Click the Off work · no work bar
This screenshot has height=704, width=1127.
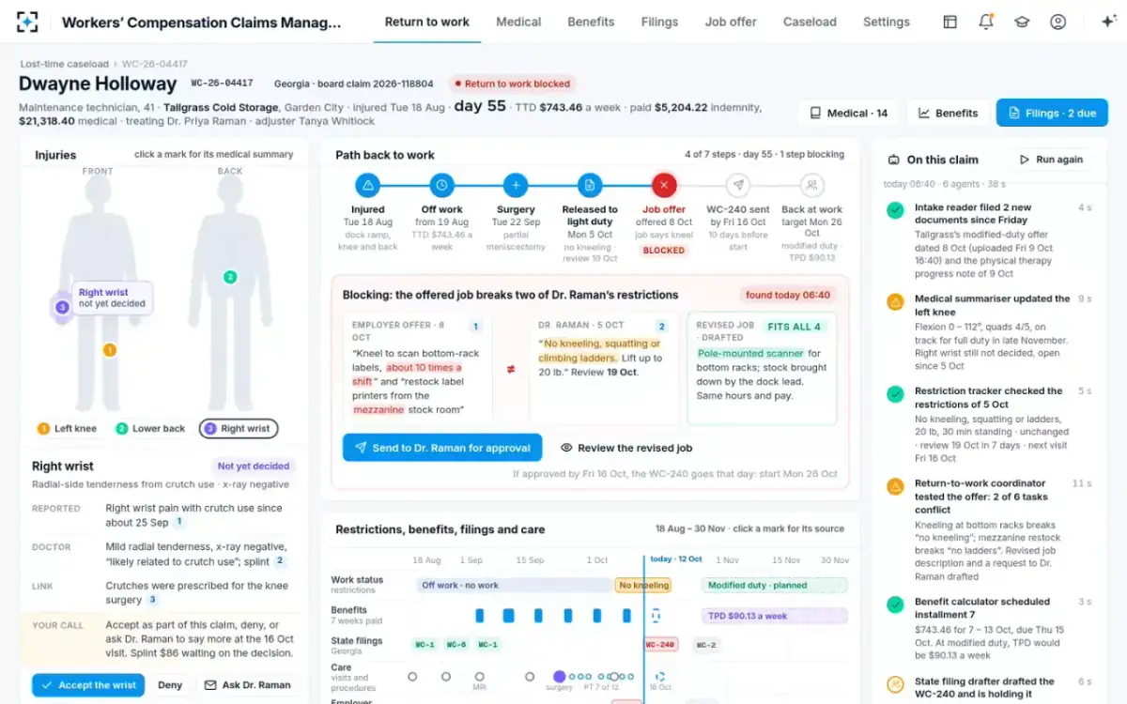[x=515, y=585]
